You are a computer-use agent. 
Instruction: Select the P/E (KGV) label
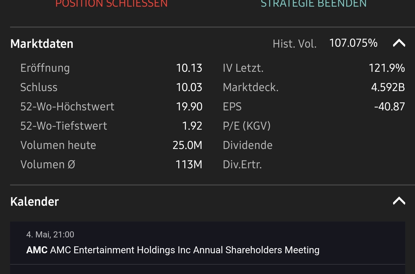247,126
